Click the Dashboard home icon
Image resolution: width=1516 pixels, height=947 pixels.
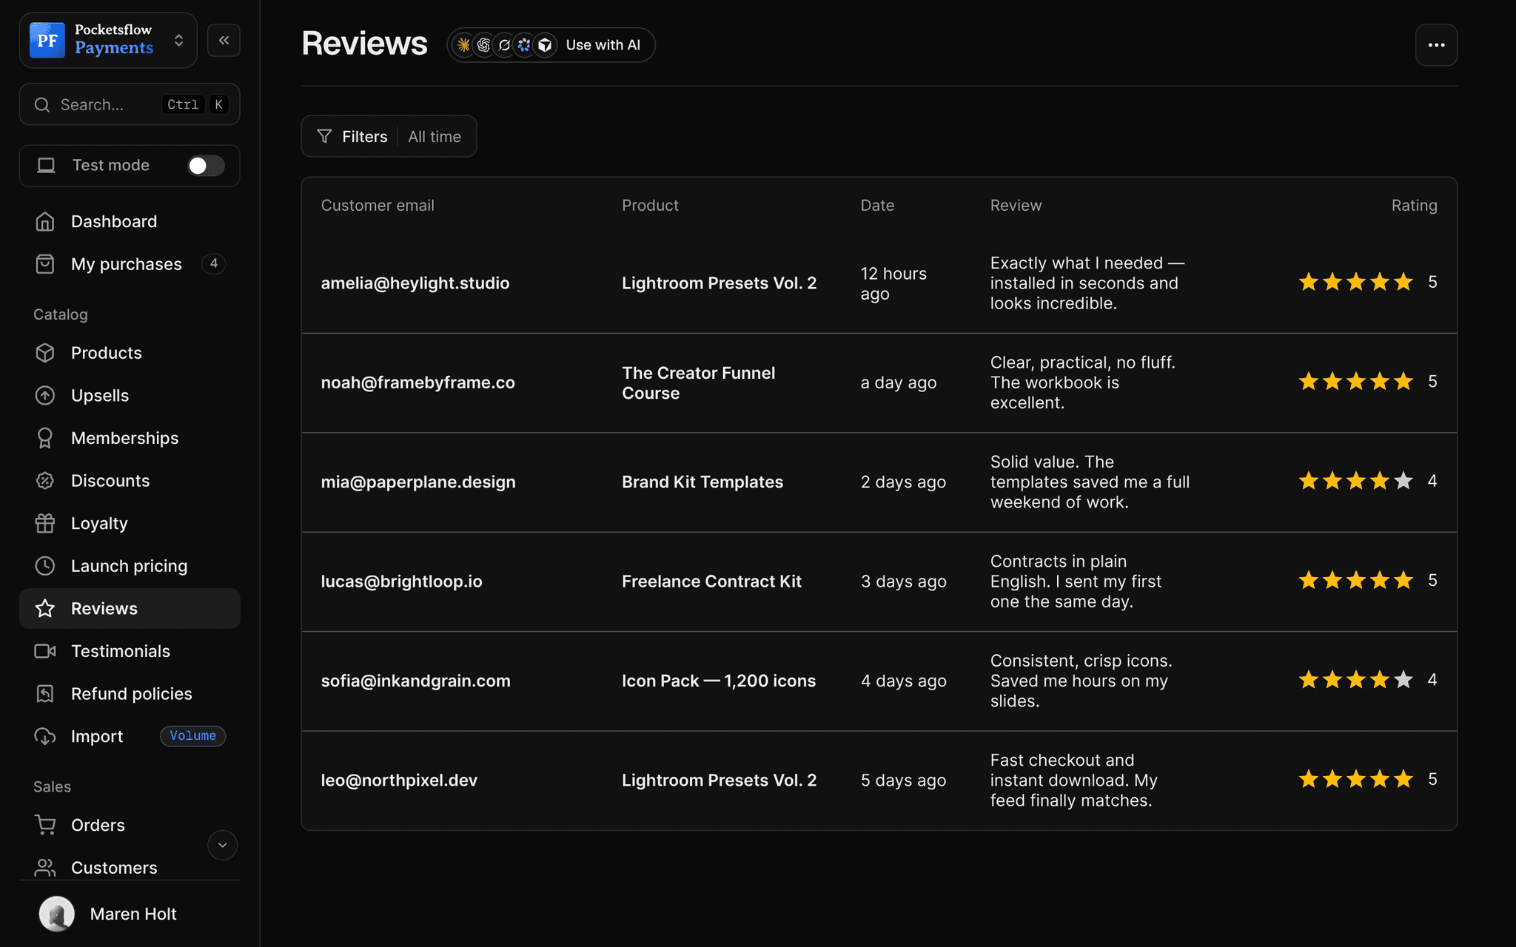point(45,221)
